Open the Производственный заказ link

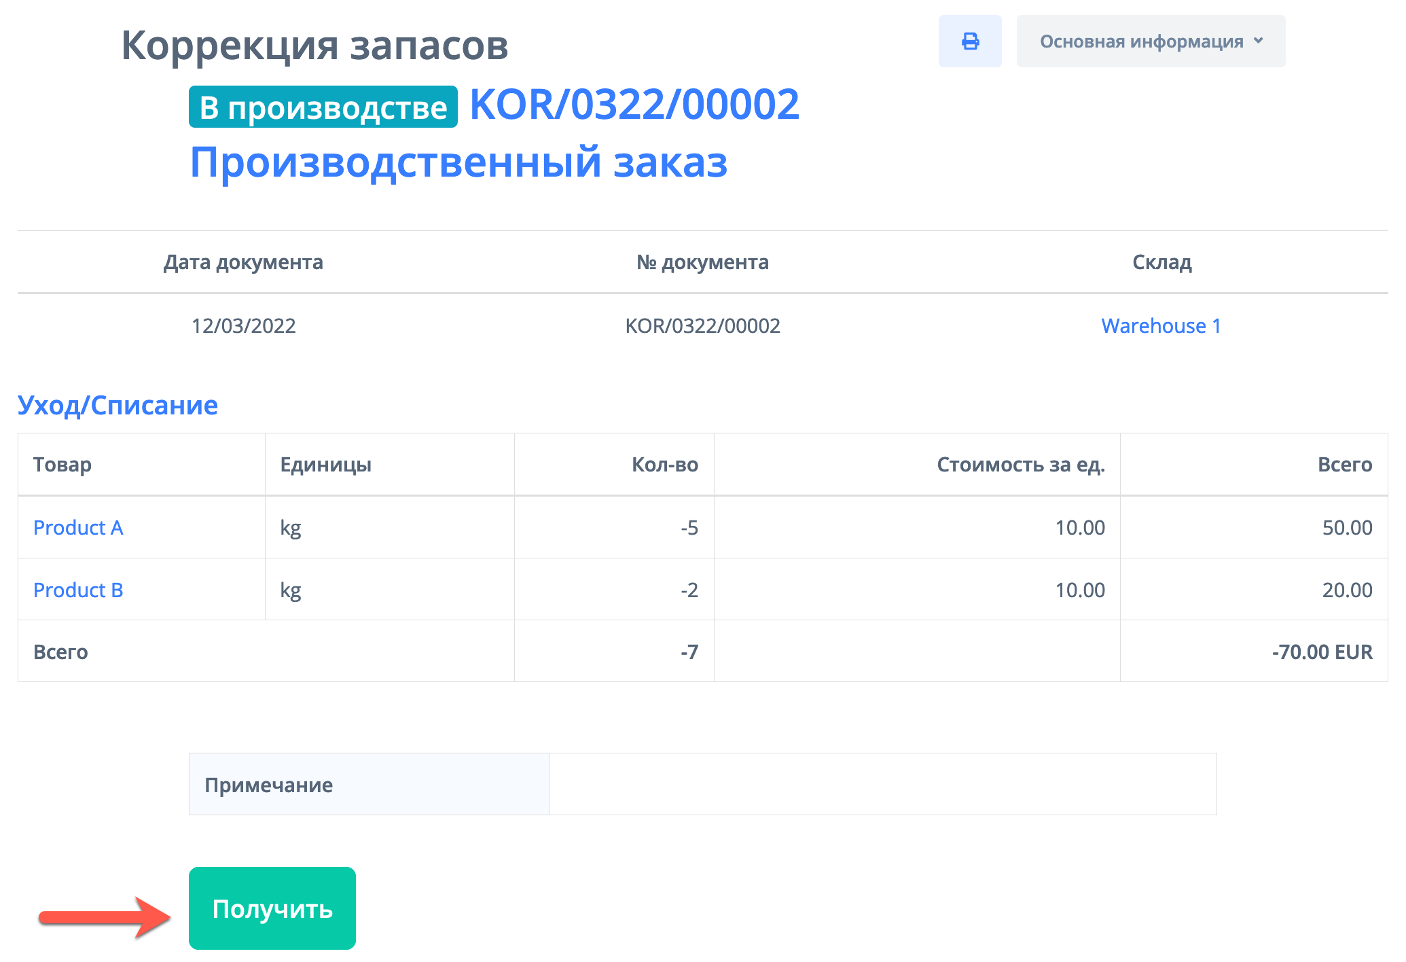(x=458, y=162)
